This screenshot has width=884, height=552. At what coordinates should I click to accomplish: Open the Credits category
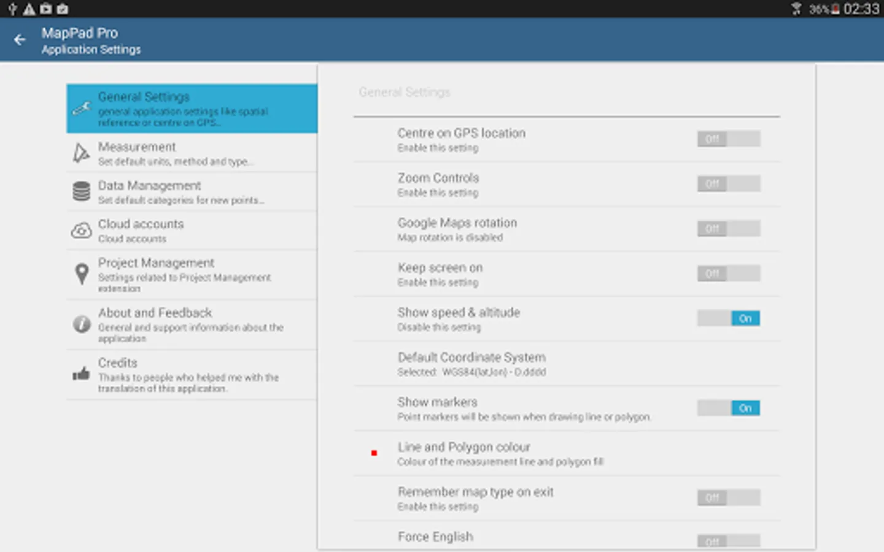click(192, 375)
